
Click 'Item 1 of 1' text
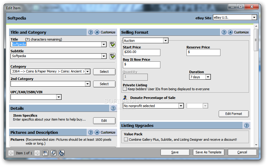pyautogui.click(x=24, y=153)
